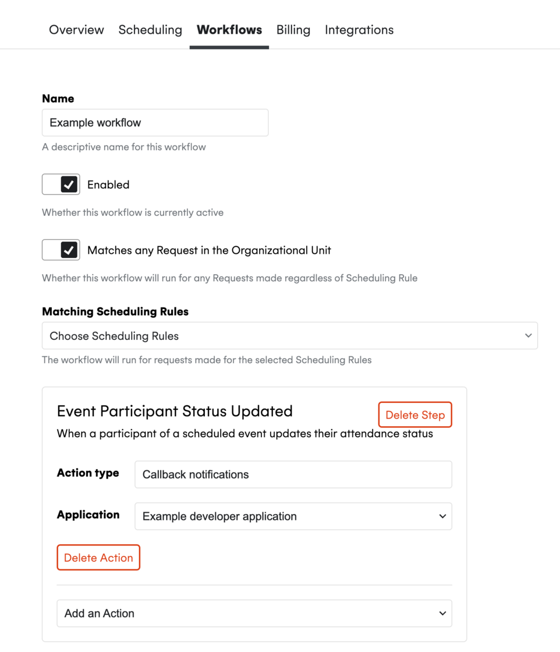Viewport: 560px width, 652px height.
Task: Open the Choose Scheduling Rules dropdown
Action: coord(289,335)
